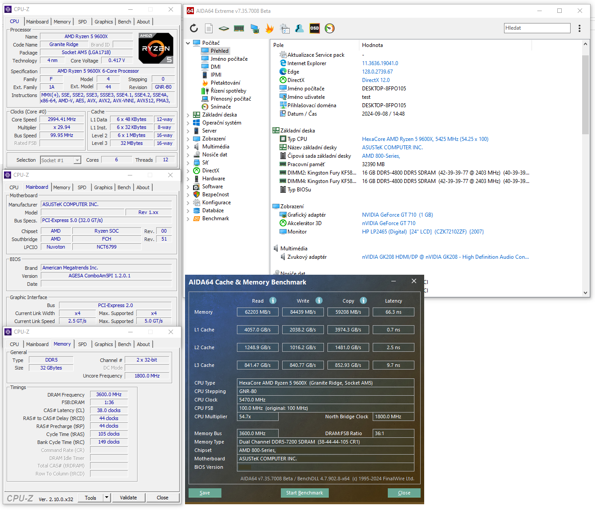Switch to Bench tab in top CPU-Z window
This screenshot has width=595, height=510.
[125, 22]
